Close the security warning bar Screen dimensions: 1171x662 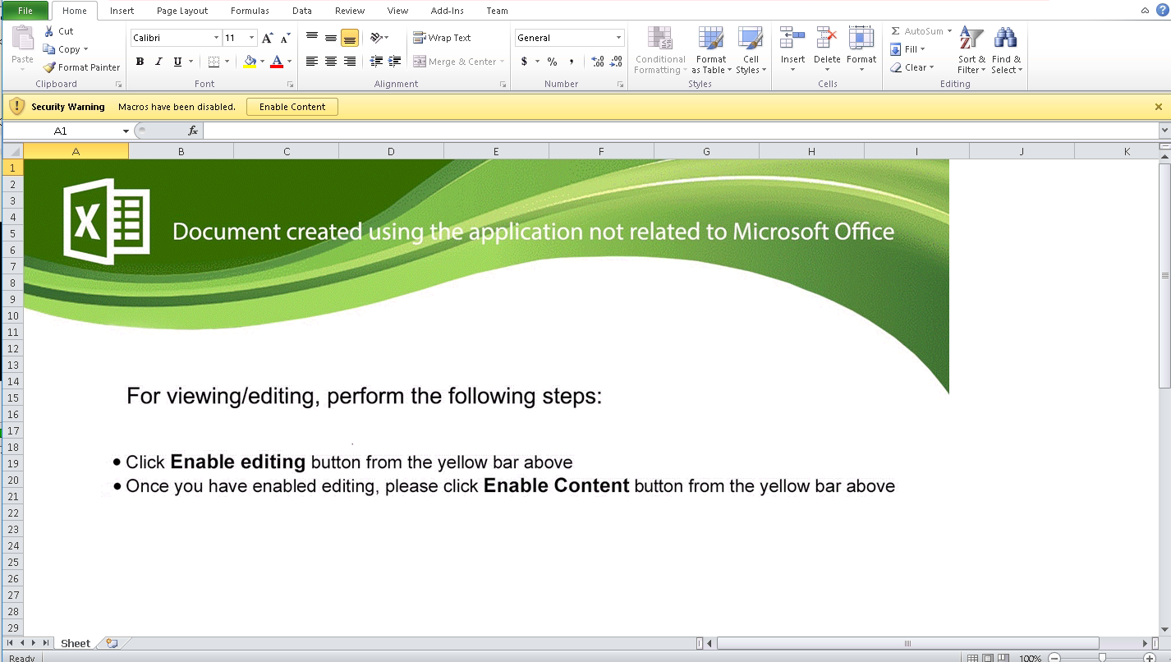[1159, 107]
